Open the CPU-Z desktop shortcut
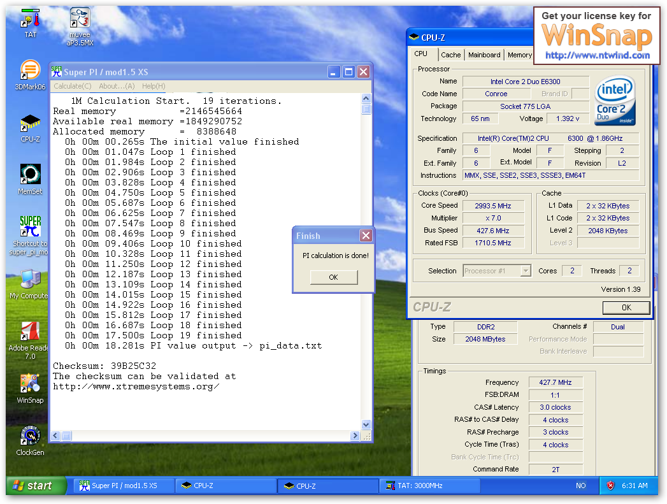 (x=30, y=127)
